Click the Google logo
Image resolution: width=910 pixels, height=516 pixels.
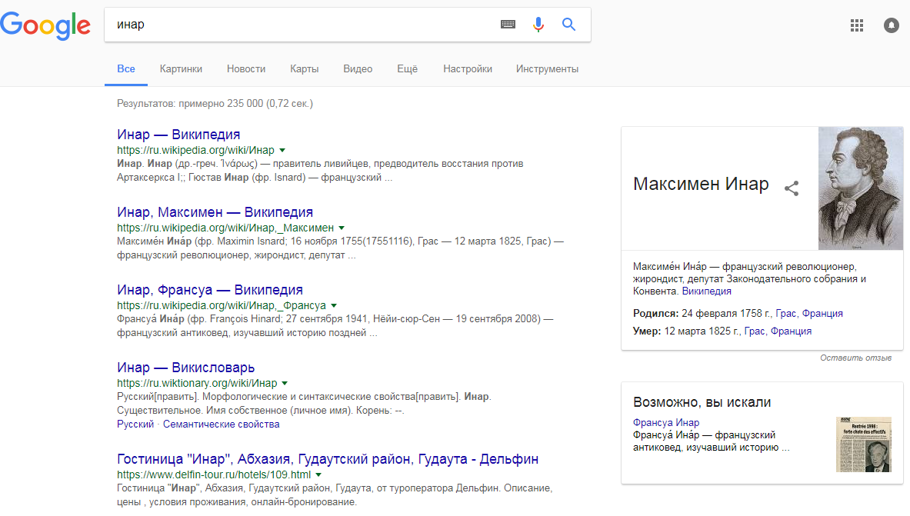coord(45,25)
